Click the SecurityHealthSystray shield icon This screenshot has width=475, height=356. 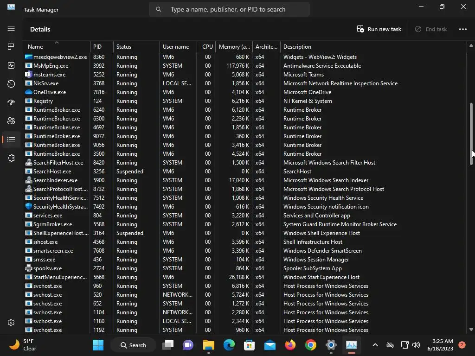pyautogui.click(x=28, y=206)
